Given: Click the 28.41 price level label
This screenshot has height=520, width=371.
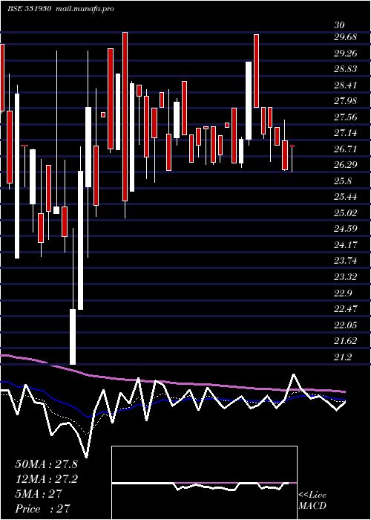Looking at the screenshot, I should 345,85.
